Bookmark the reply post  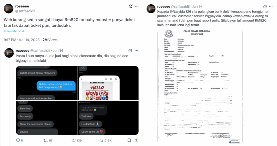(x=129, y=140)
